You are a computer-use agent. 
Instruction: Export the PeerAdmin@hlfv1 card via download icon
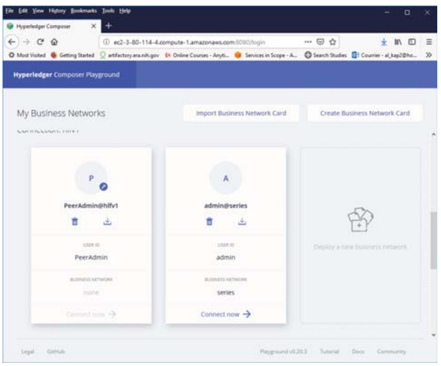point(107,222)
